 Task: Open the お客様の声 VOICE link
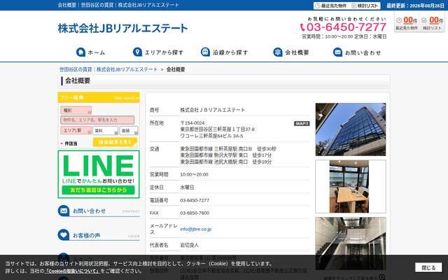click(x=99, y=235)
